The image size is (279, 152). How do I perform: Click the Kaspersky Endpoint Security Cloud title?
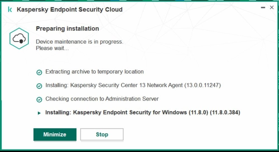[69, 10]
